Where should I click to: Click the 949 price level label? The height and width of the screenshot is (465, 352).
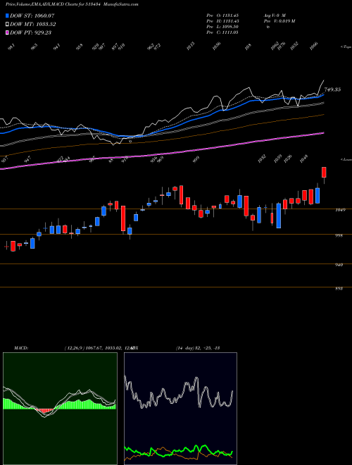pos(339,265)
